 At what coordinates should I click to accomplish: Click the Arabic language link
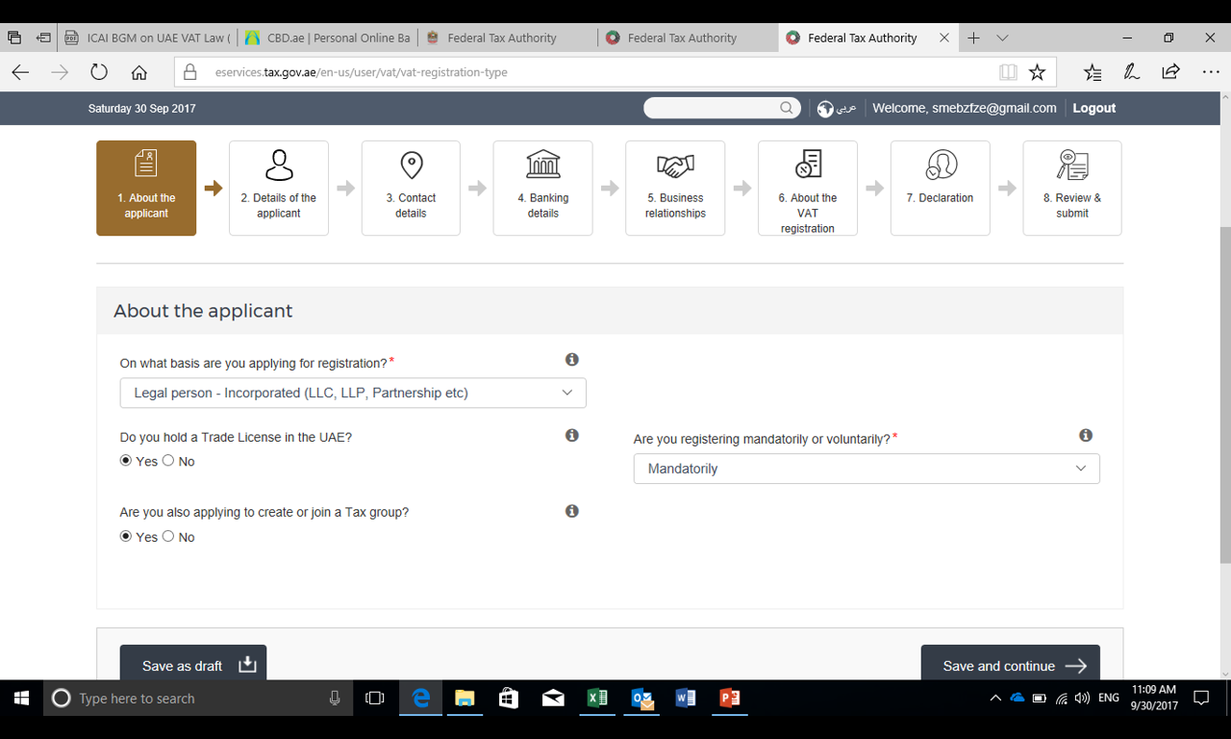pyautogui.click(x=846, y=108)
